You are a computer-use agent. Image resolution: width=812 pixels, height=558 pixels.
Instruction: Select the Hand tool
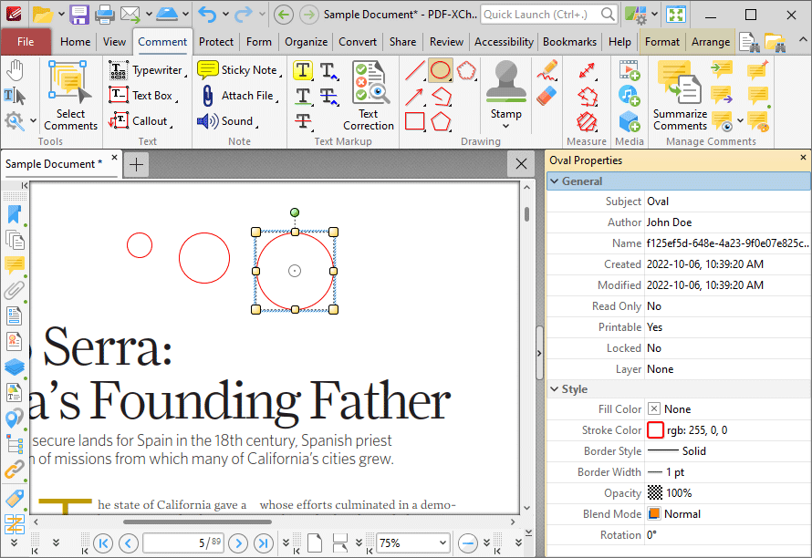[x=15, y=70]
